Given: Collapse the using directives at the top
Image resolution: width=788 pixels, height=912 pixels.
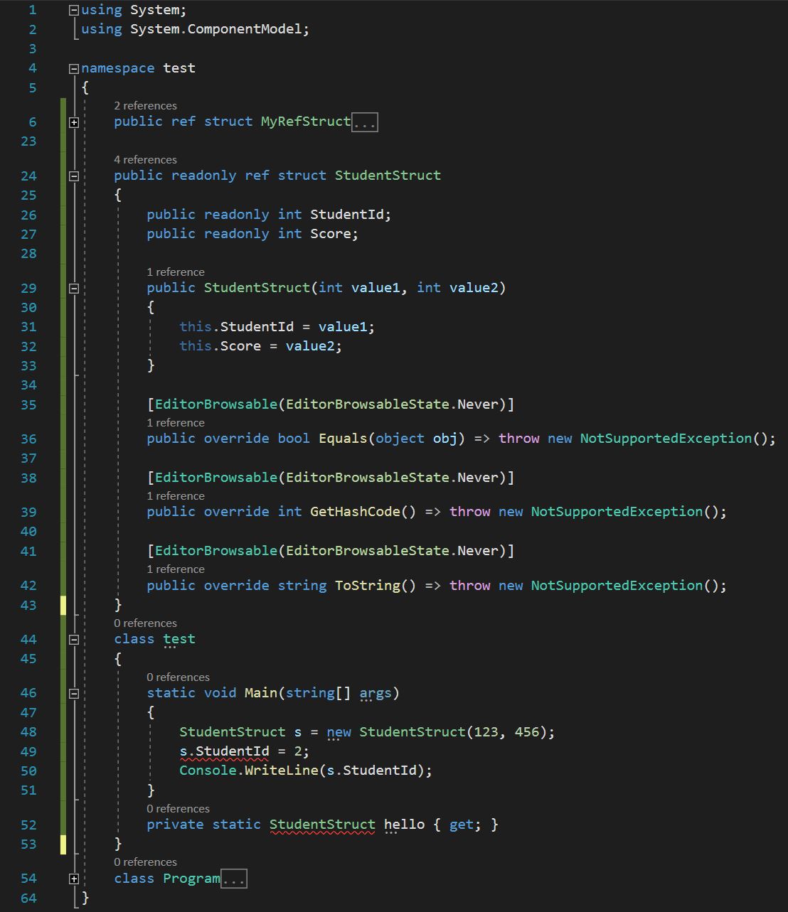Looking at the screenshot, I should (x=73, y=9).
